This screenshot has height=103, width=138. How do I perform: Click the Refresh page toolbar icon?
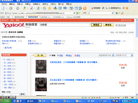(38, 8)
